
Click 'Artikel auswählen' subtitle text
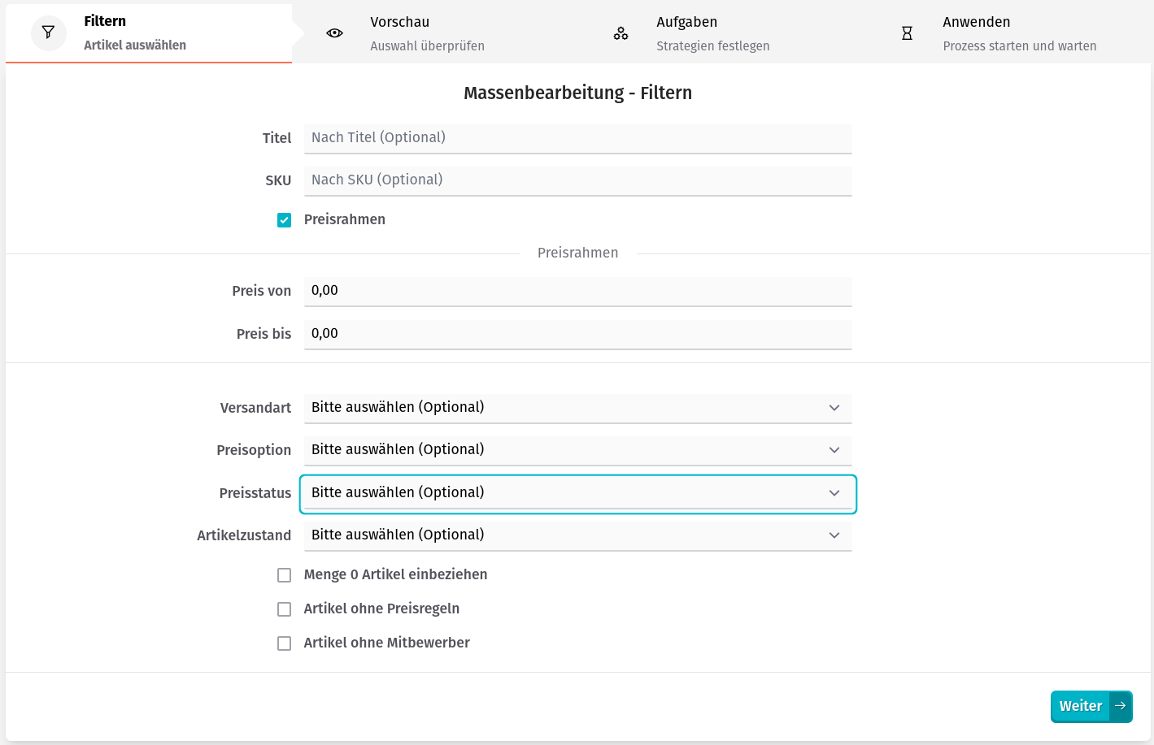point(135,45)
